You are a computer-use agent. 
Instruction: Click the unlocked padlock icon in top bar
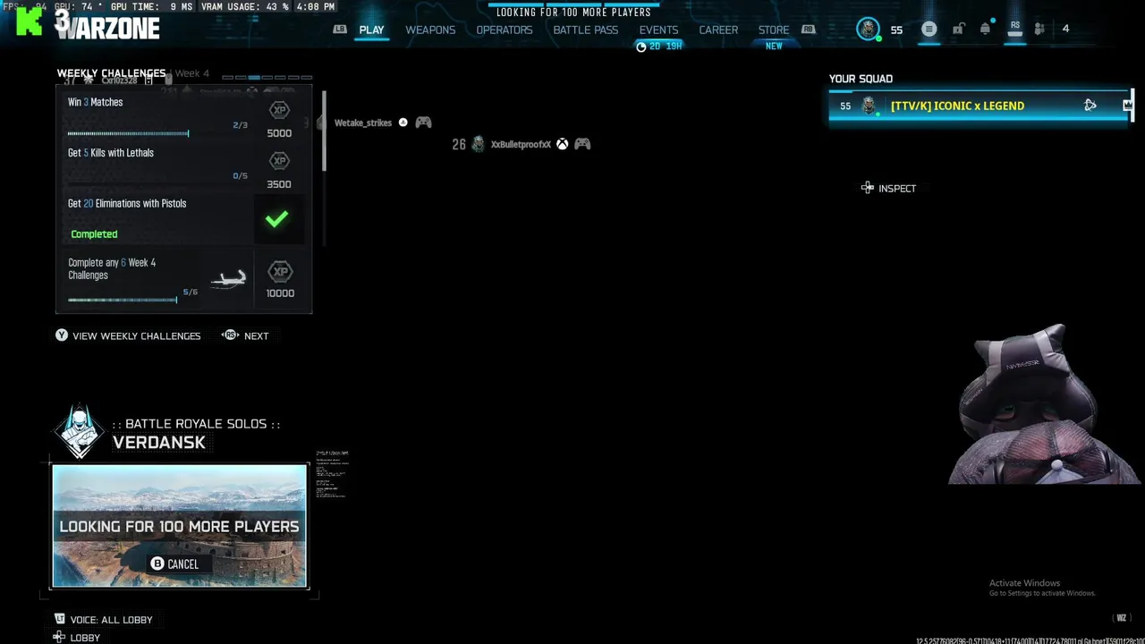click(958, 29)
